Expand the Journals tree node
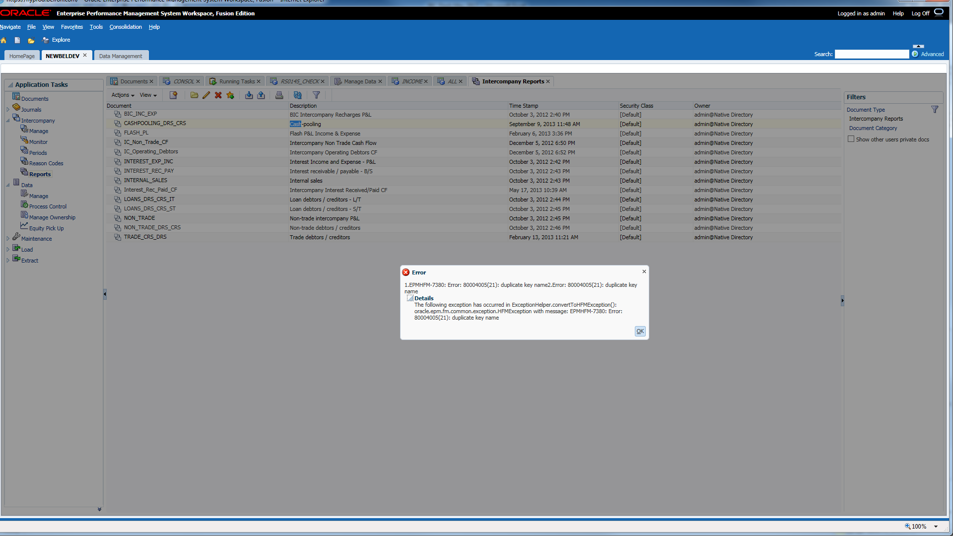Viewport: 953px width, 536px height. tap(8, 110)
